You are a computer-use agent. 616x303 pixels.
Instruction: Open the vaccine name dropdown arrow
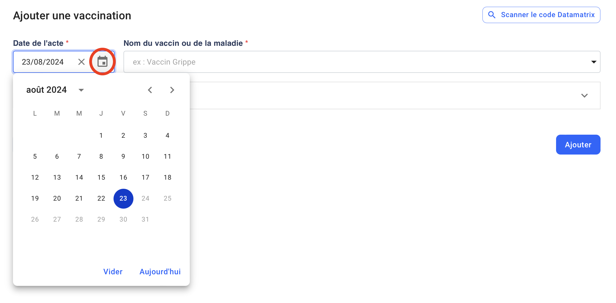coord(594,62)
